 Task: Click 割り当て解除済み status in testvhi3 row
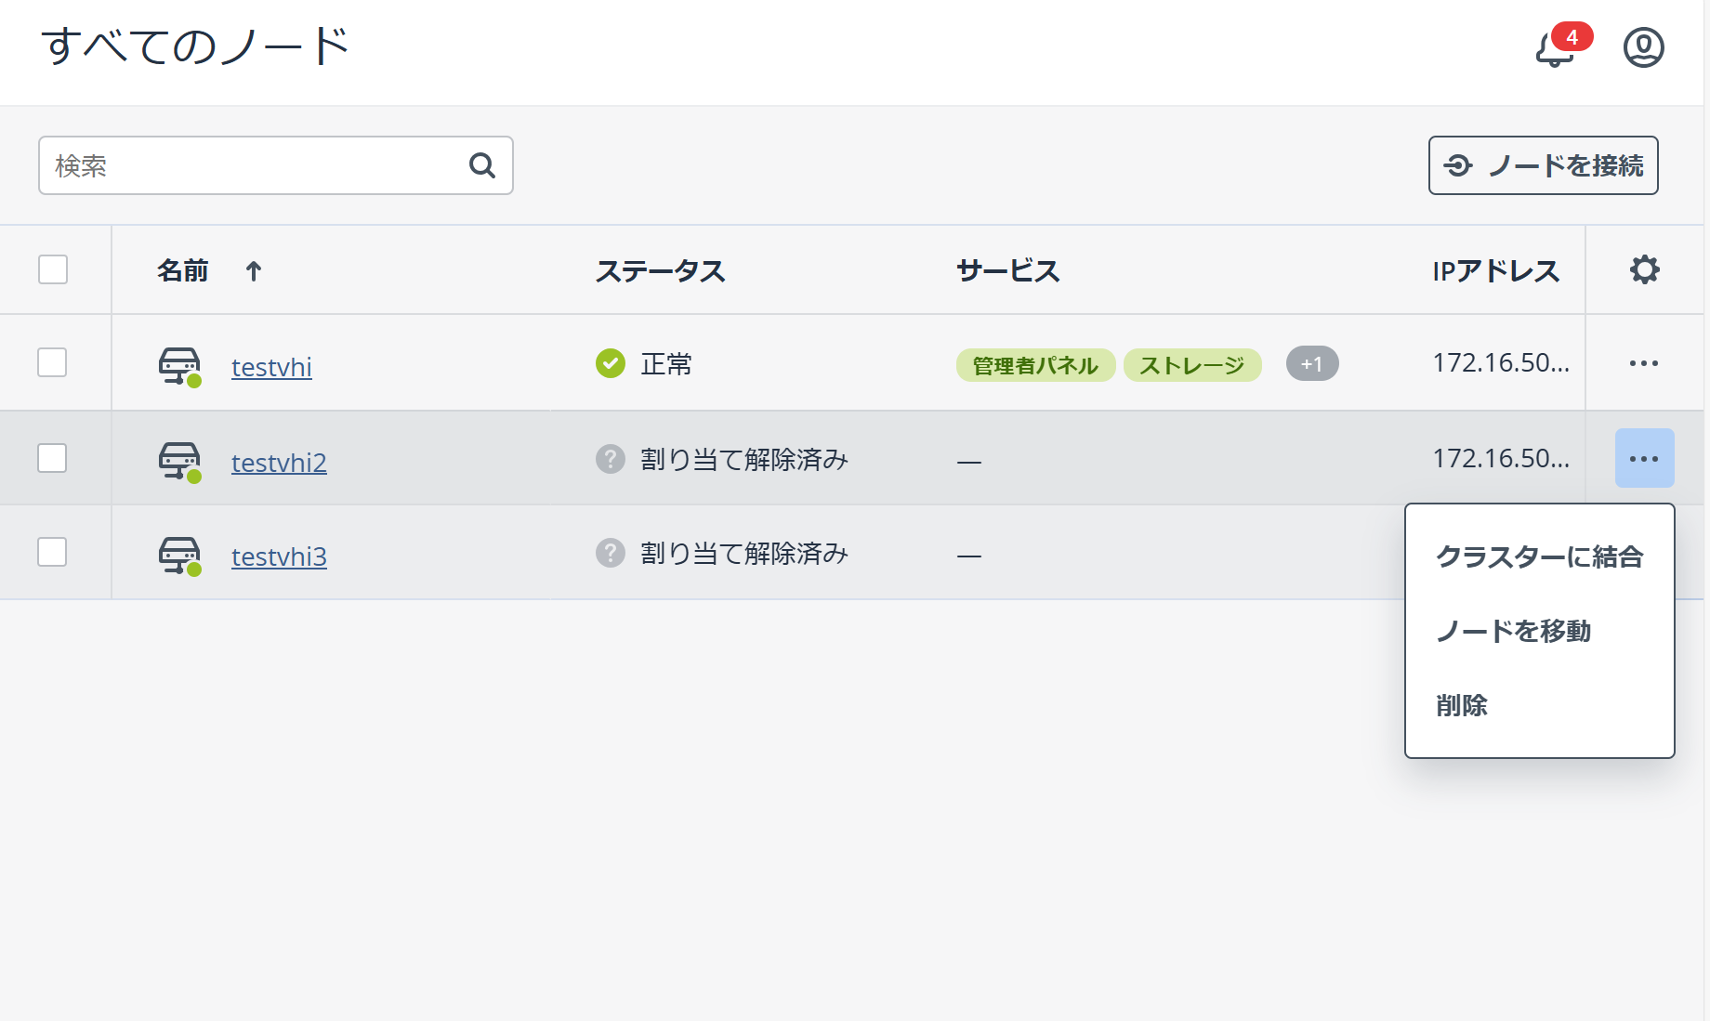pyautogui.click(x=744, y=553)
